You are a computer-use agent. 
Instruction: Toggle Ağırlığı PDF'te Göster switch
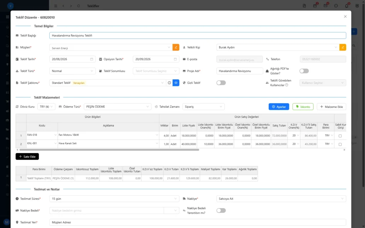(304, 71)
